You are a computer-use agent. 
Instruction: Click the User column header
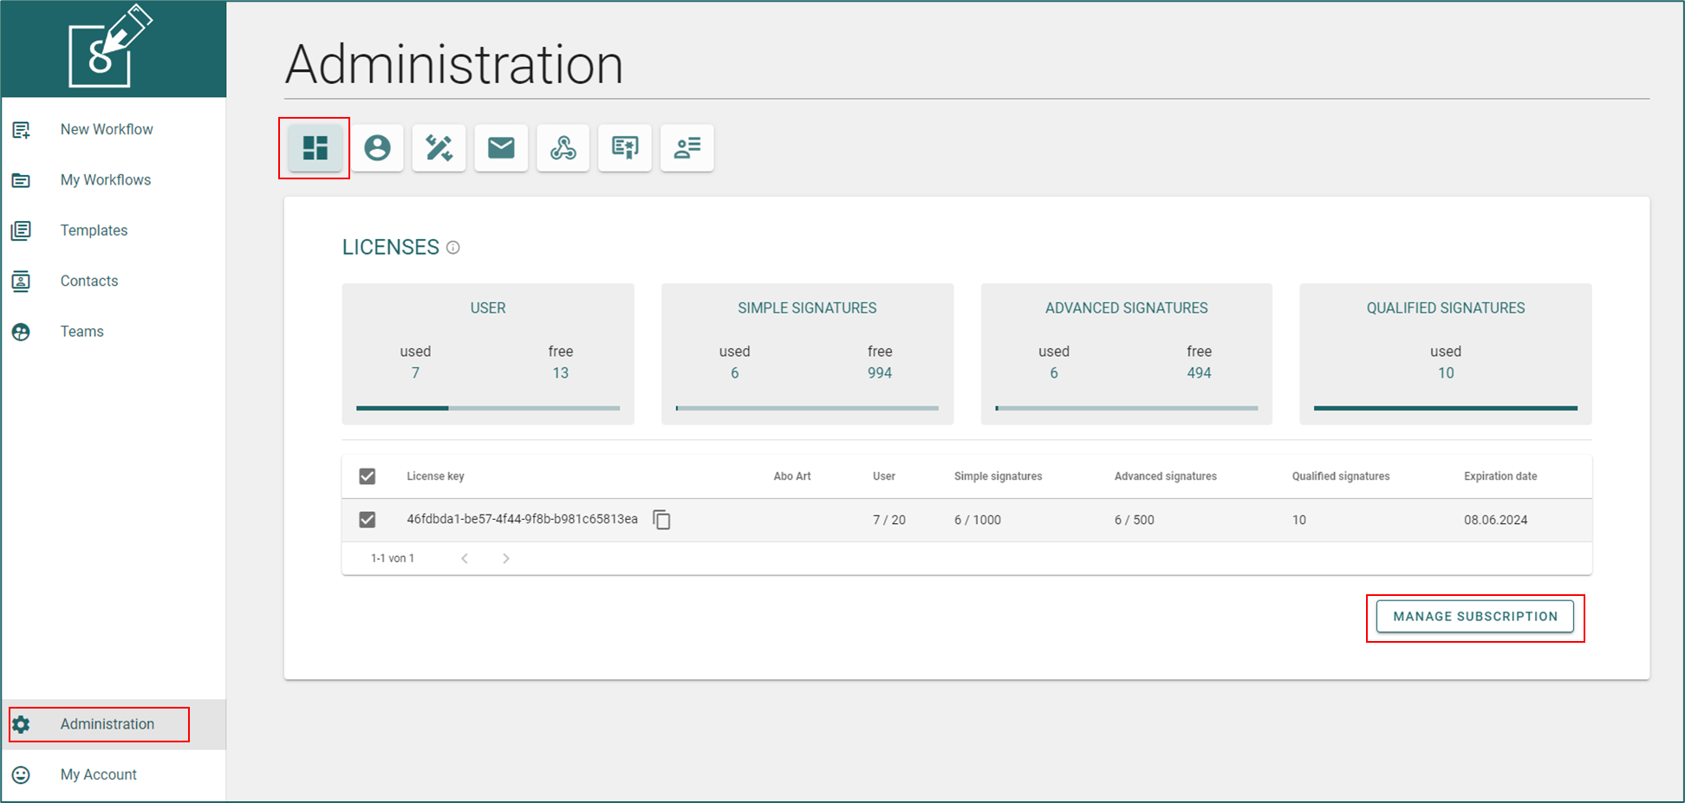point(884,476)
